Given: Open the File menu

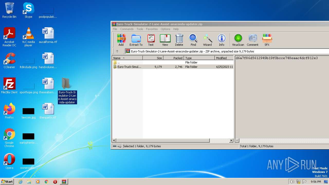Looking at the screenshot, I should (x=115, y=29).
